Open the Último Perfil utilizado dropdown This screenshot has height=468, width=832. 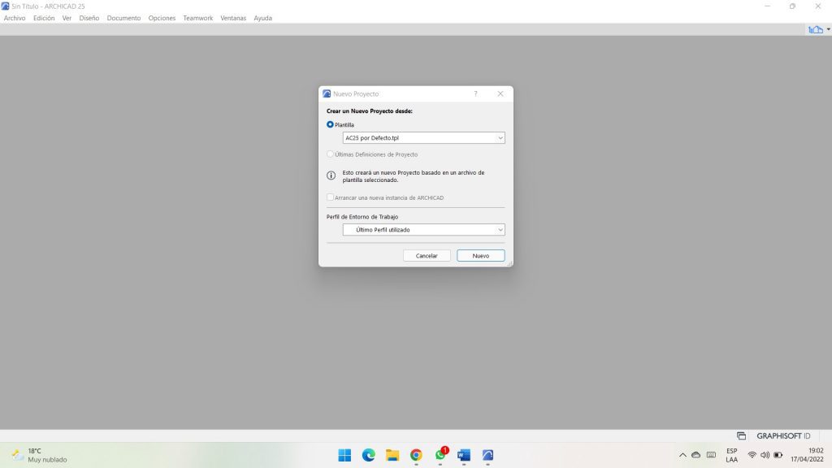423,230
